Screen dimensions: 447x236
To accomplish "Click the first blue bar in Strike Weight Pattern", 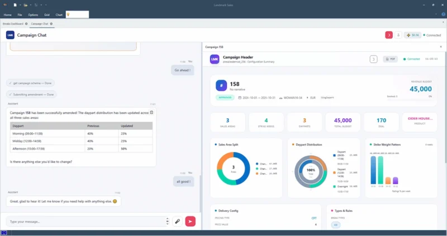I will [373, 170].
